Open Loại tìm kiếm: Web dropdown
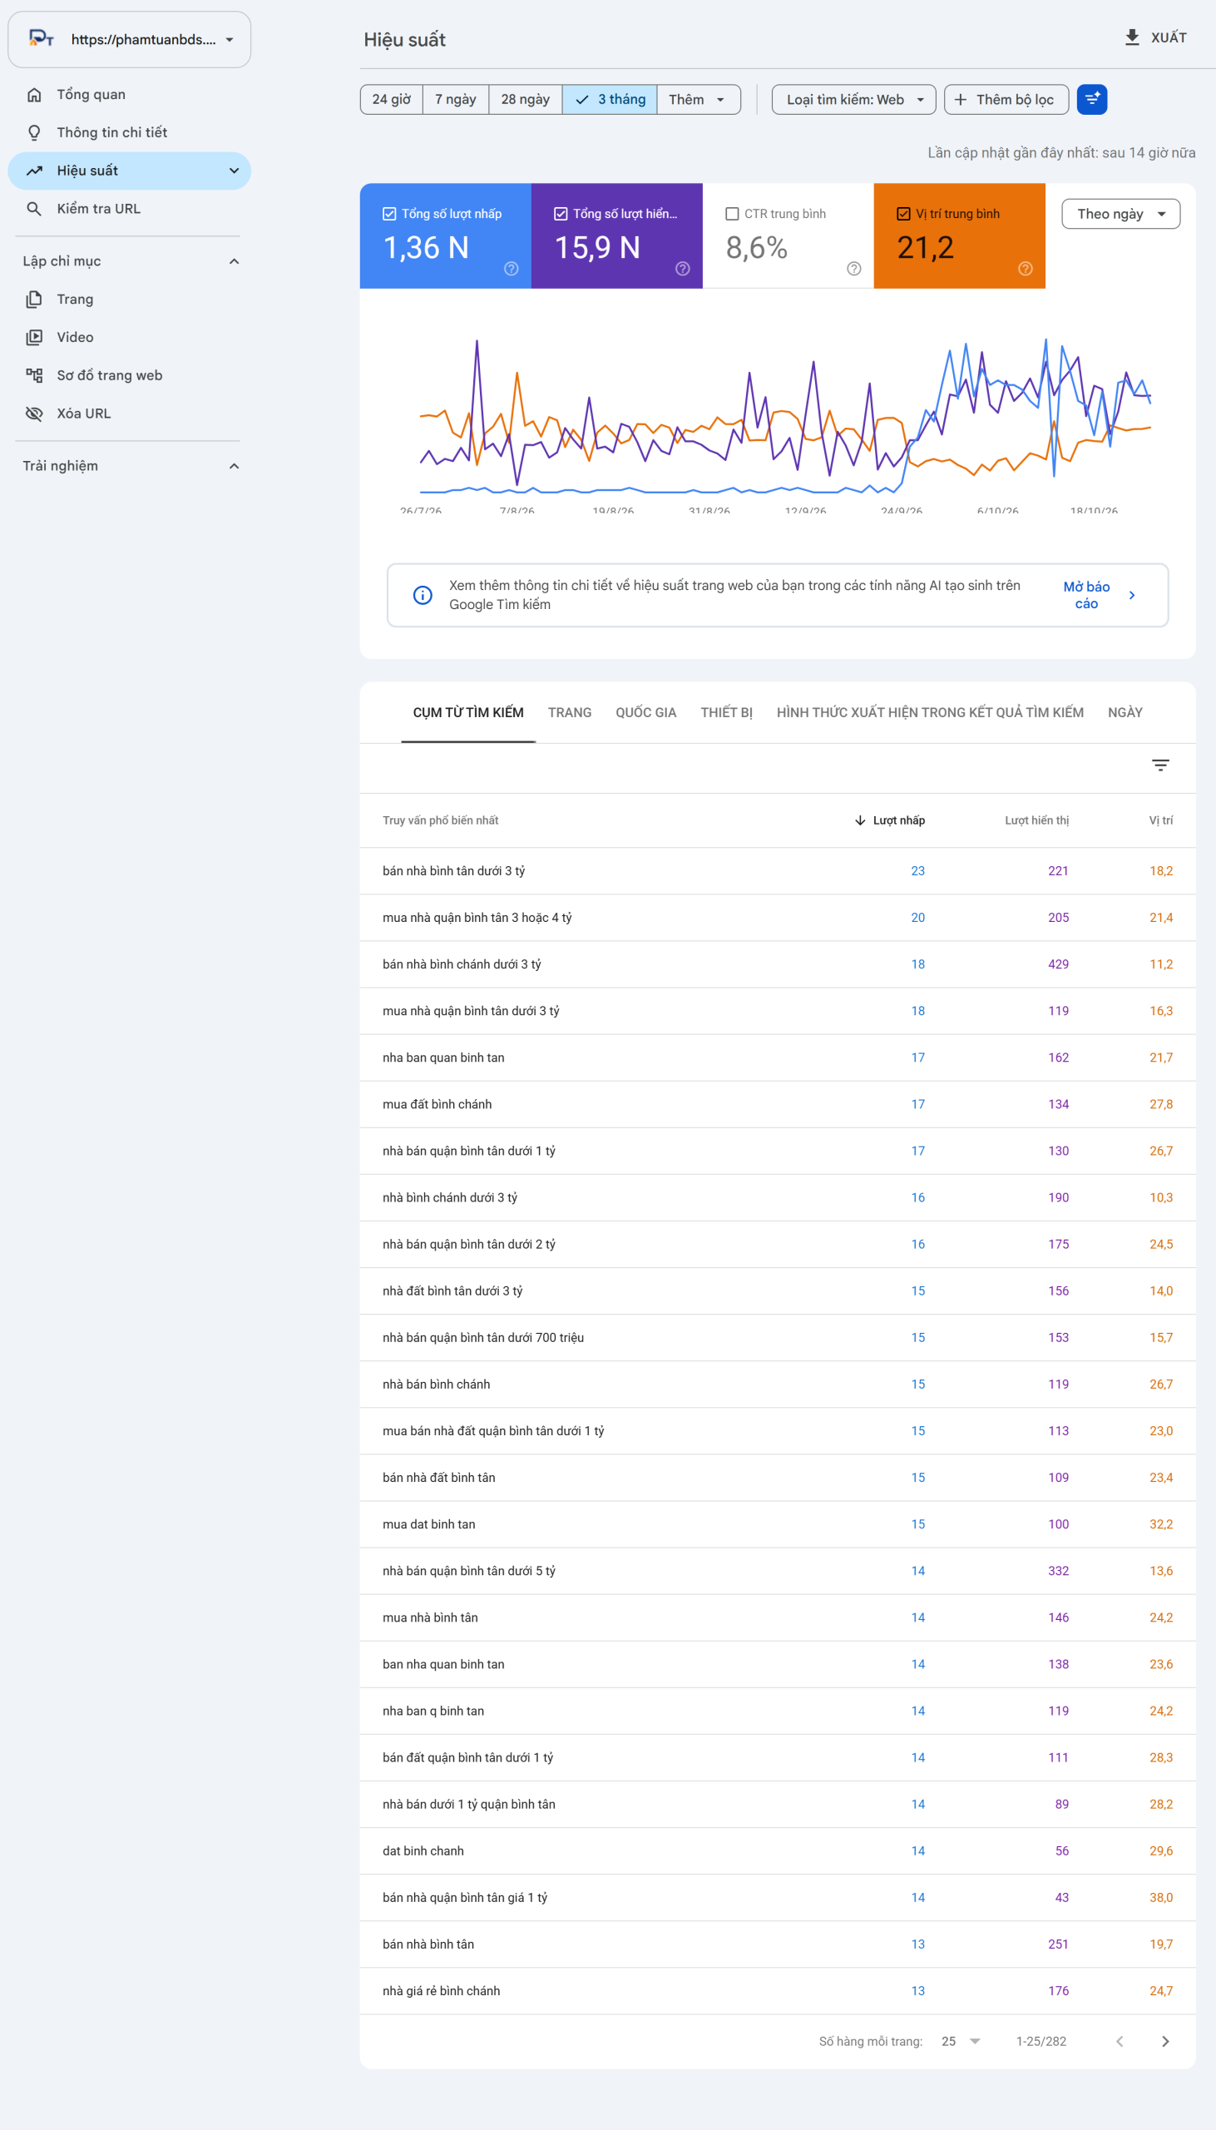 point(853,99)
